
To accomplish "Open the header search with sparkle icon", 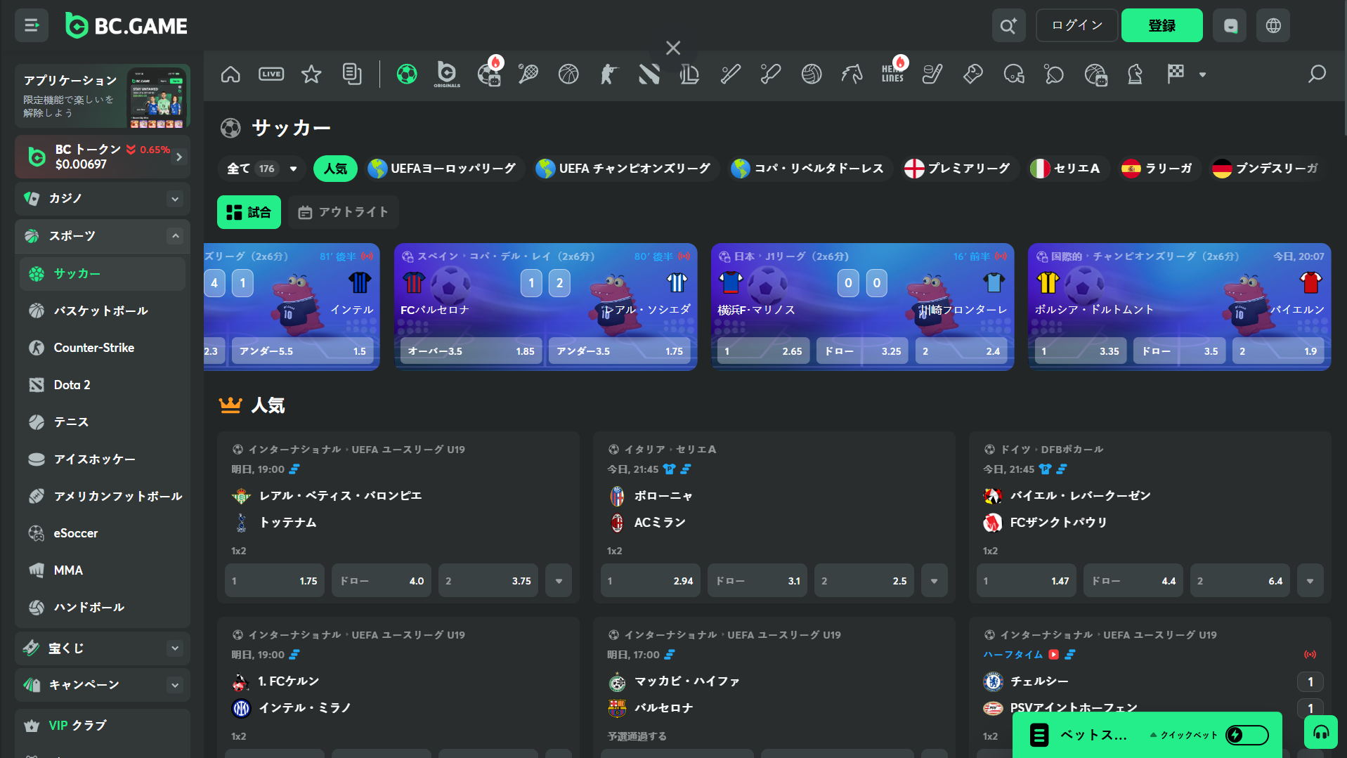I will click(x=1008, y=26).
